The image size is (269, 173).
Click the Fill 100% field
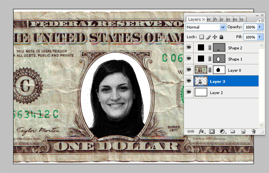[x=250, y=37]
